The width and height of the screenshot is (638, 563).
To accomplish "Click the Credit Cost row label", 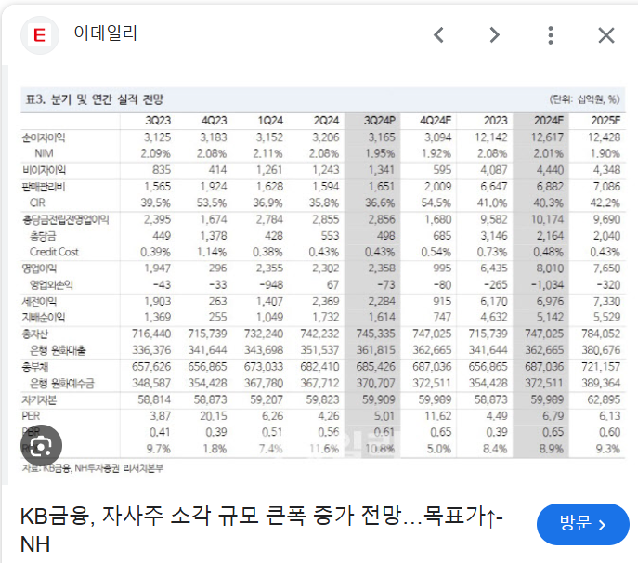I will point(54,252).
